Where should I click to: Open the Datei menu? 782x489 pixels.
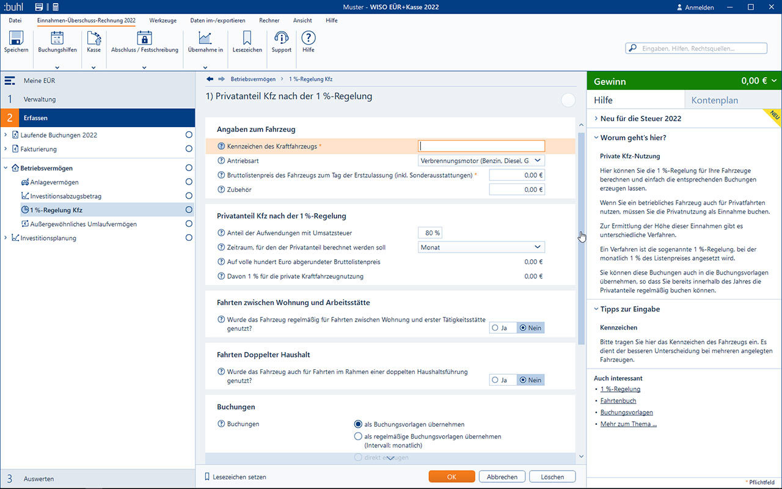click(x=15, y=20)
